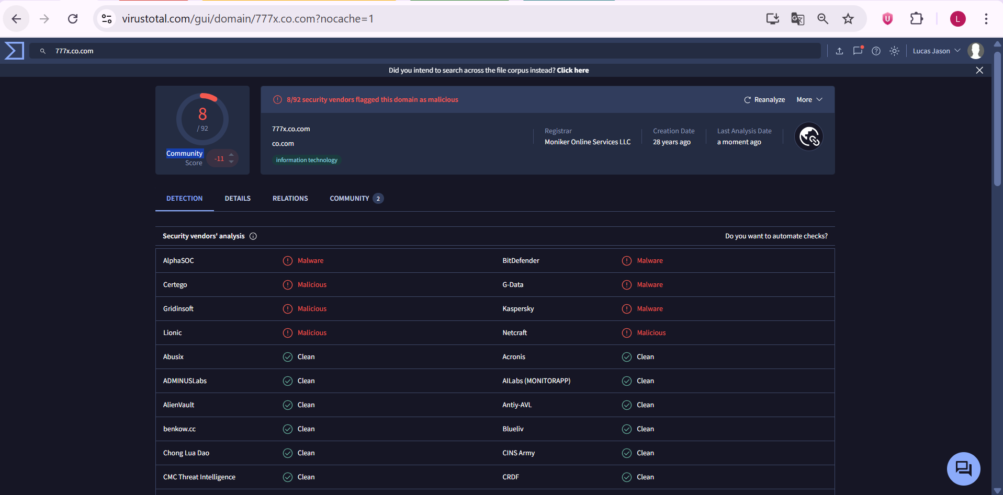Screen dimensions: 1003x495
Task: Switch to the Relations tab
Action: tap(290, 199)
